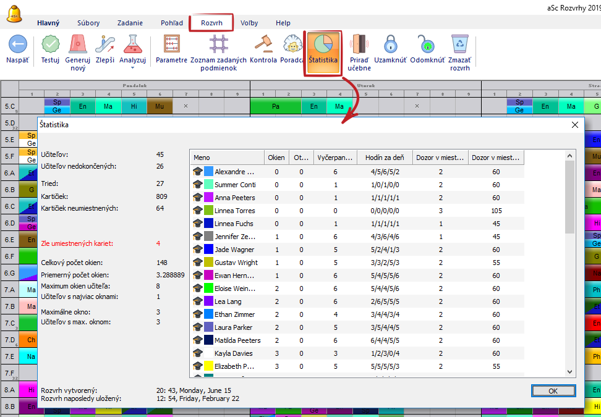Click Zmazať rozvrh trash icon
601x417 pixels.
tap(459, 45)
